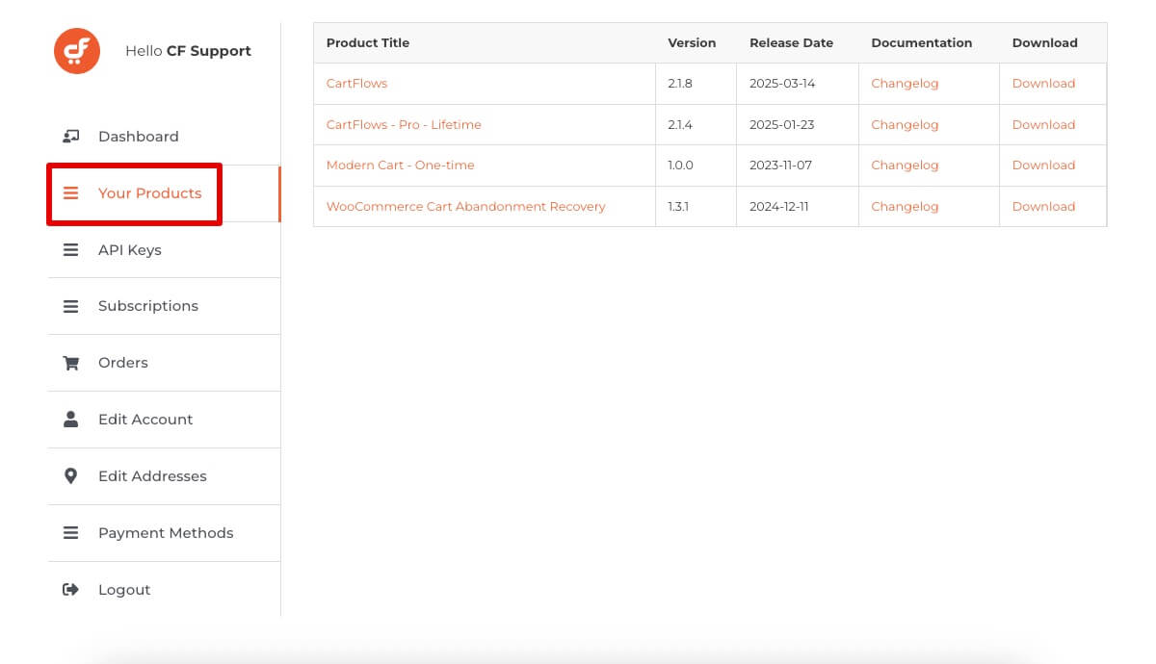The image size is (1156, 664).
Task: Download WooCommerce Cart Abandonment Recovery
Action: (1043, 207)
